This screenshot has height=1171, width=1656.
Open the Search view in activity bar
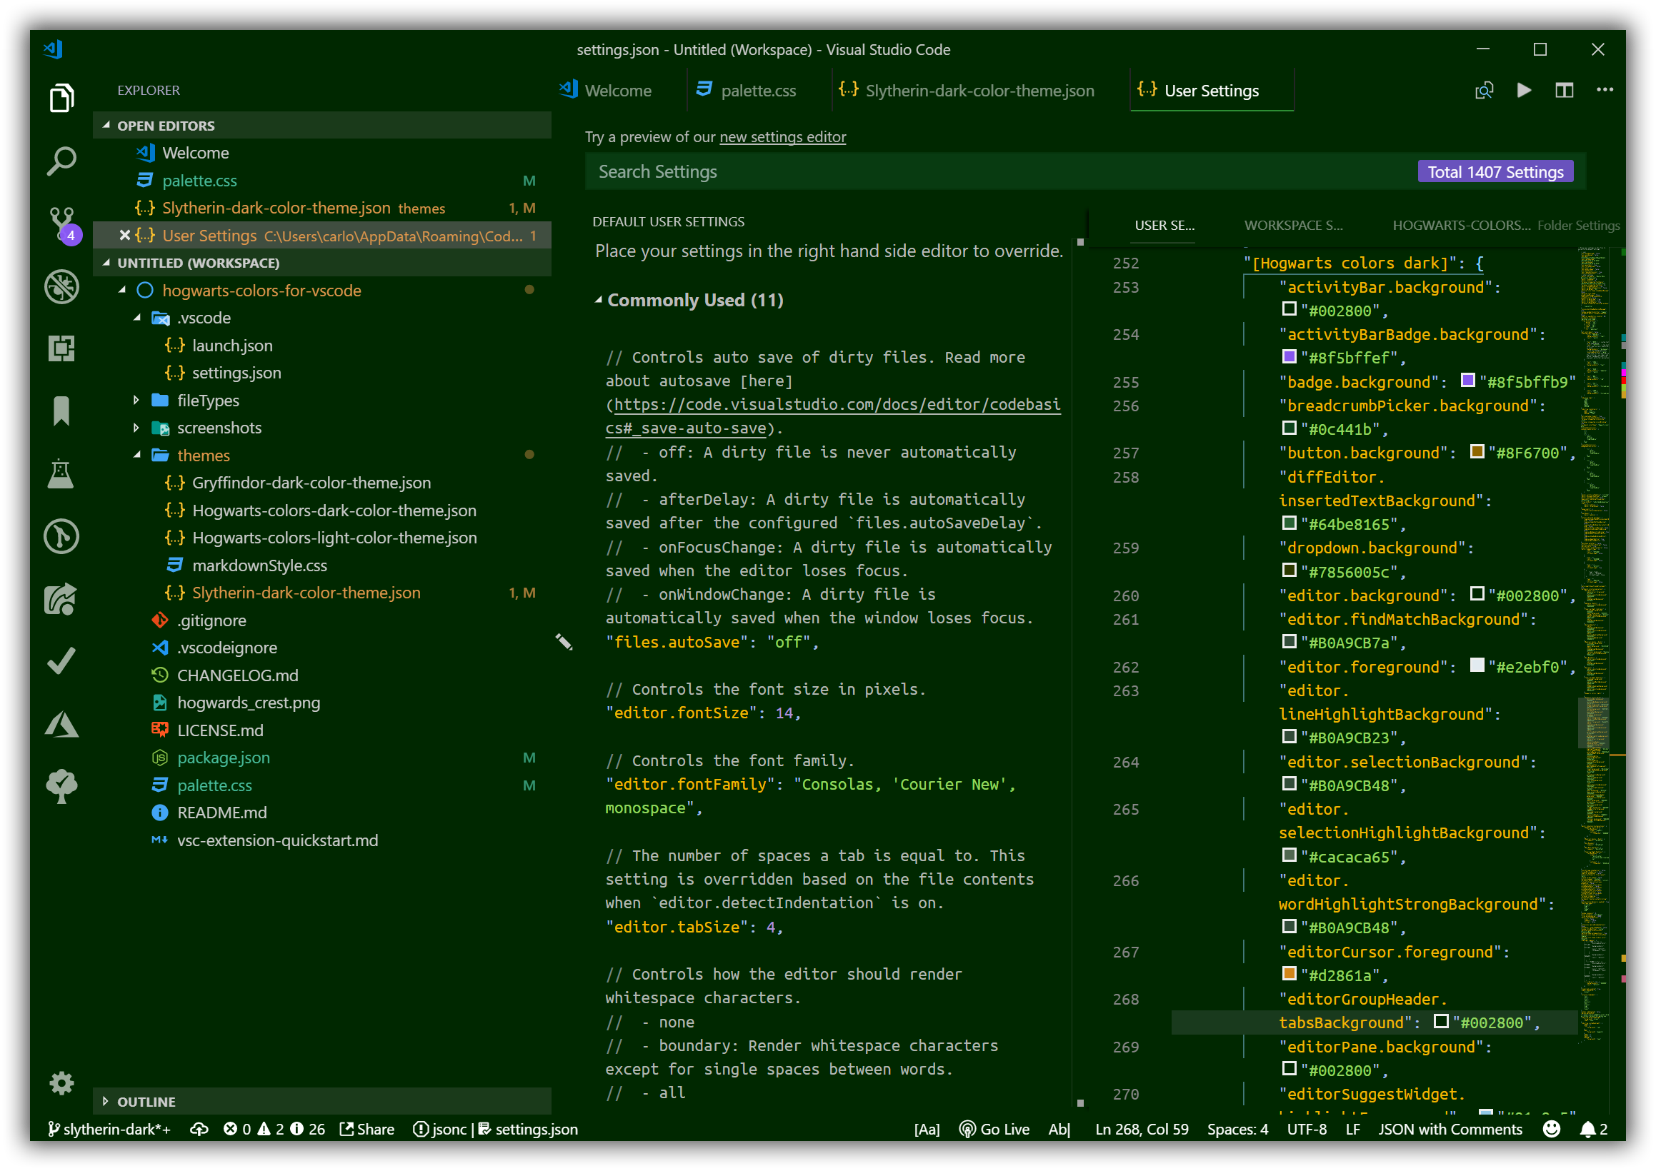(x=61, y=160)
